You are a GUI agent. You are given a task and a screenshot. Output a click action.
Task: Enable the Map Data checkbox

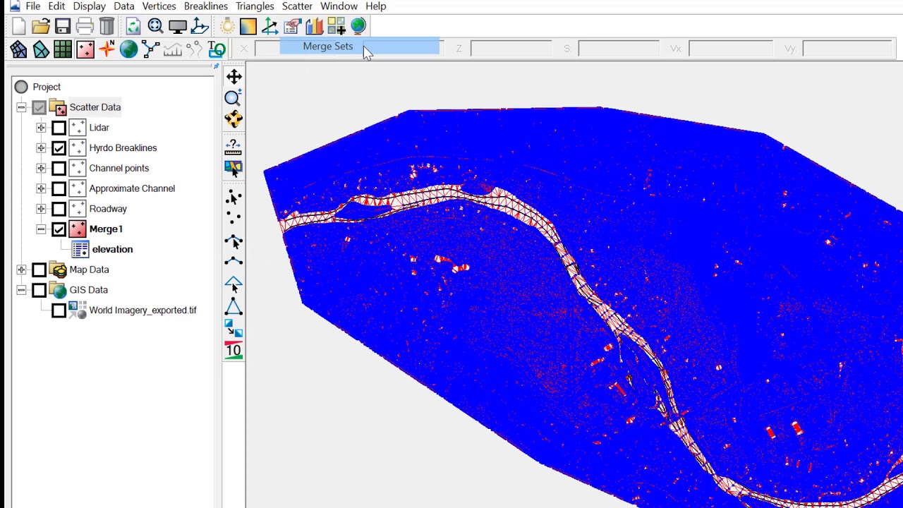tap(39, 270)
